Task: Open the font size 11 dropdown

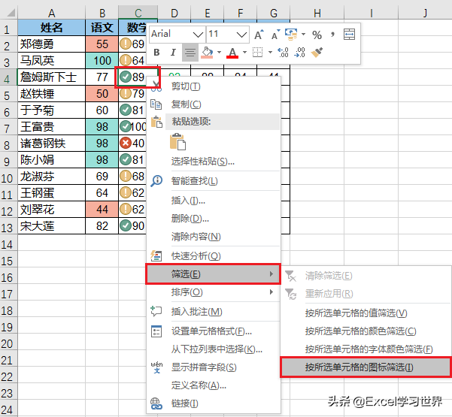Action: tap(241, 35)
